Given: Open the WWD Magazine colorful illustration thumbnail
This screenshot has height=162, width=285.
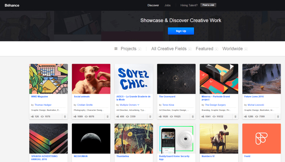Looking at the screenshot, I should [x=49, y=79].
